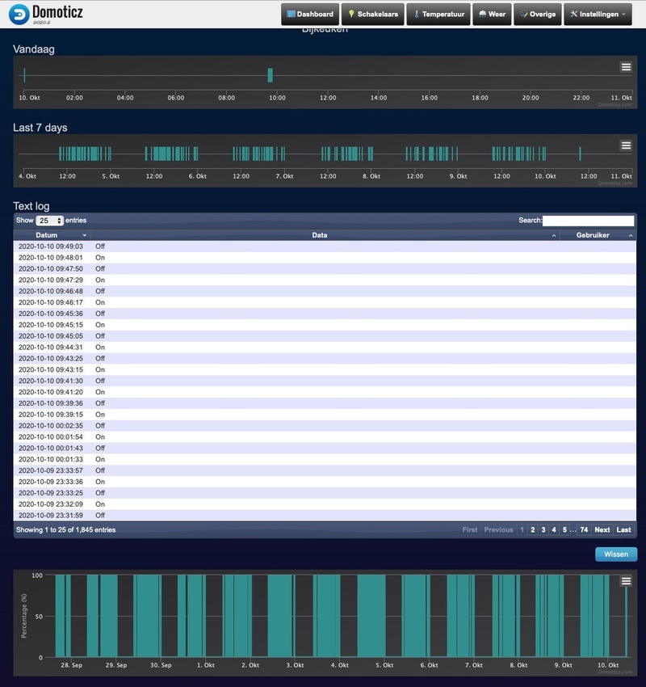646x687 pixels.
Task: Sort using the Data column arrow
Action: (554, 236)
